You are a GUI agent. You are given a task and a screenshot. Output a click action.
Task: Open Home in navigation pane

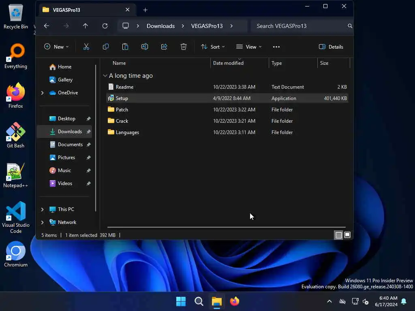[64, 67]
